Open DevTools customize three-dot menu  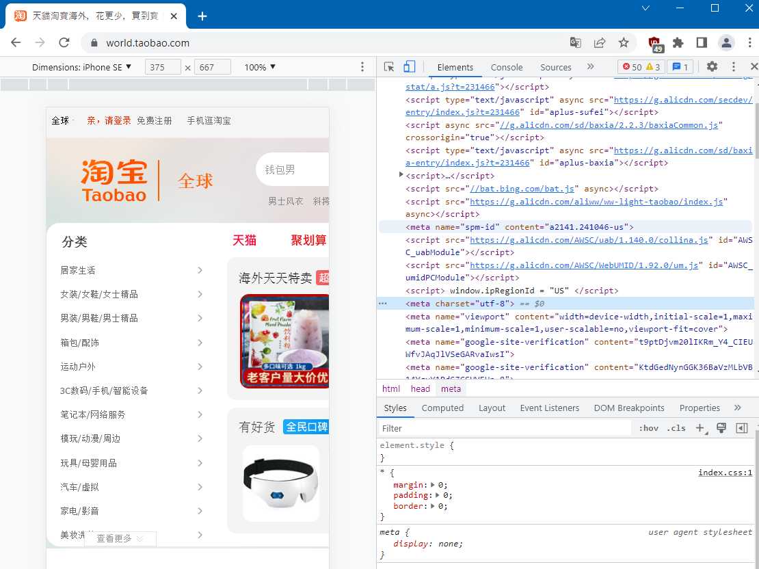click(733, 67)
